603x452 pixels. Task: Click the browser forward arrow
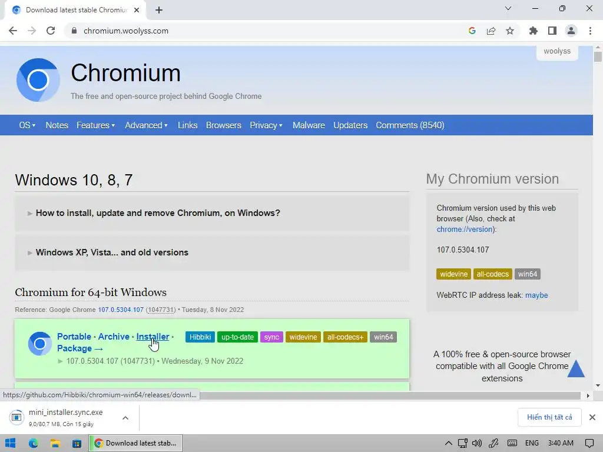32,31
